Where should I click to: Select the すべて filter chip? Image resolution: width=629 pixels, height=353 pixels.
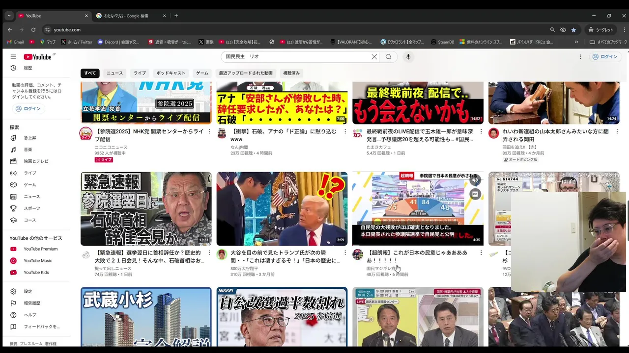90,73
